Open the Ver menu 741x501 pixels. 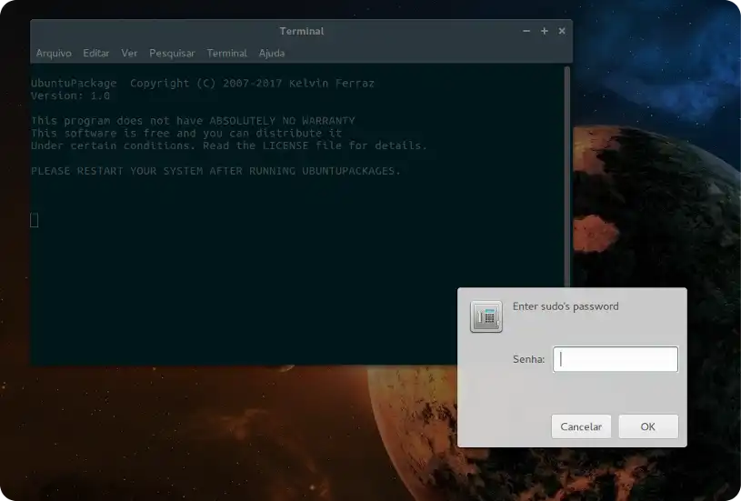click(129, 53)
